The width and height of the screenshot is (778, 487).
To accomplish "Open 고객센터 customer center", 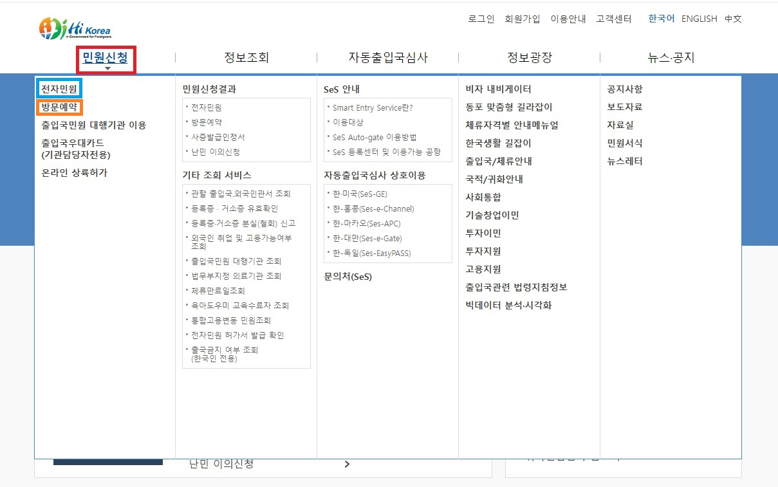I will 612,19.
